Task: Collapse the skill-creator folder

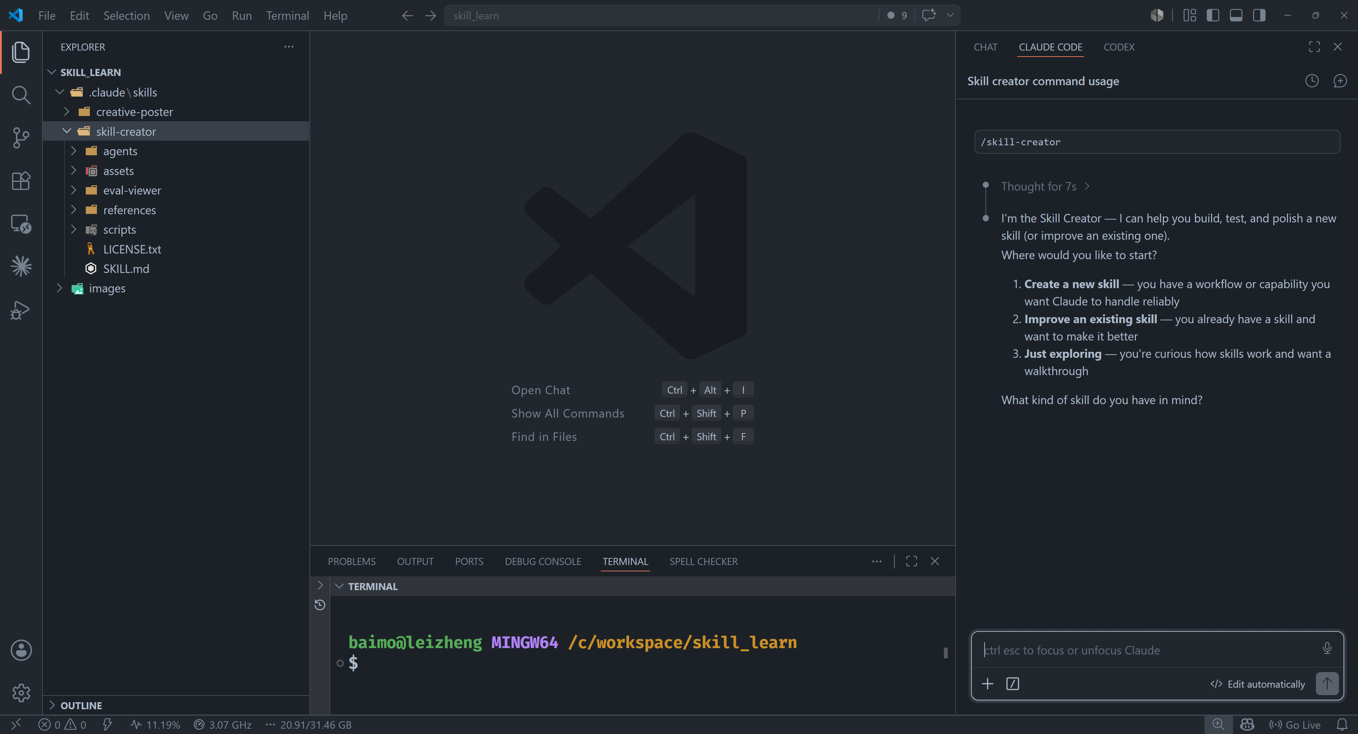Action: 66,131
